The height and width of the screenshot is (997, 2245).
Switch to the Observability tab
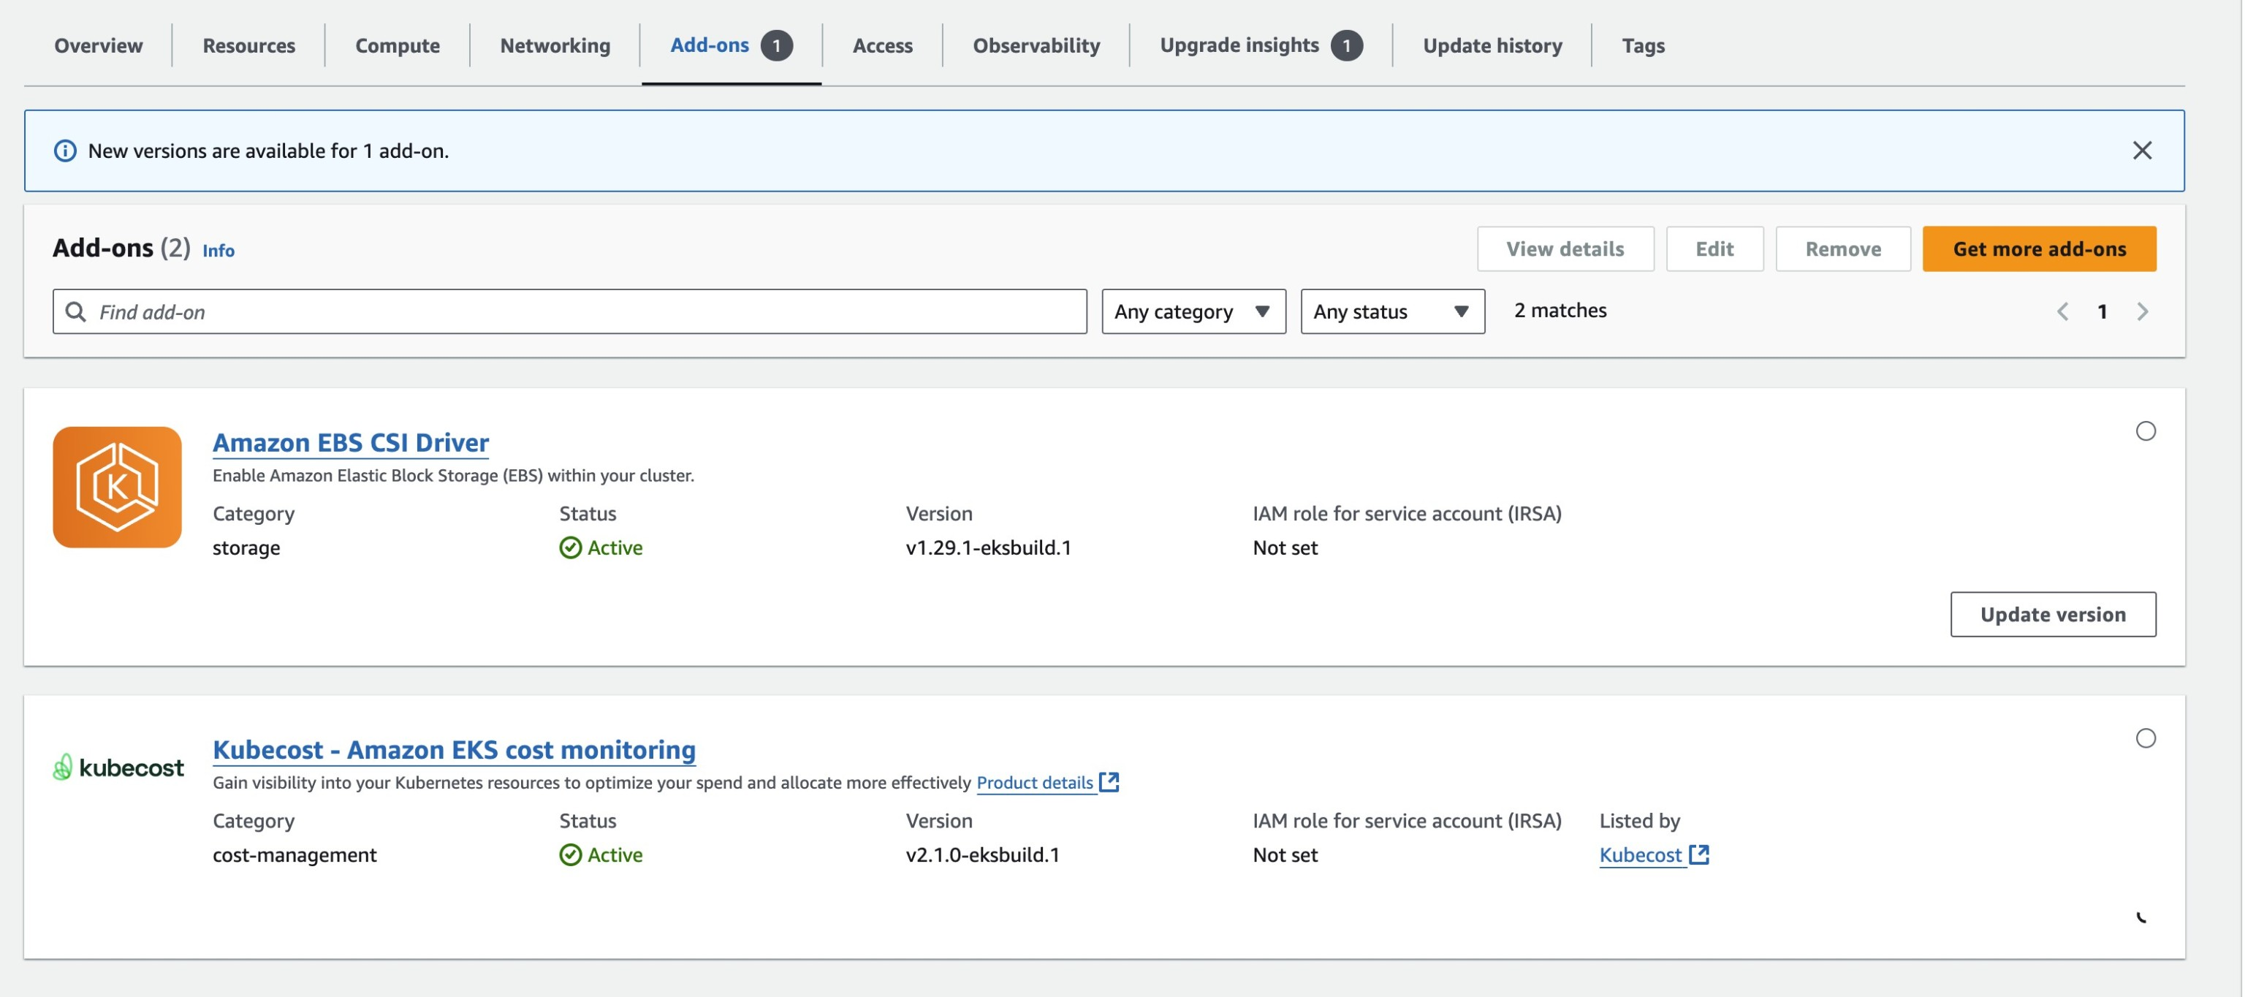1036,45
